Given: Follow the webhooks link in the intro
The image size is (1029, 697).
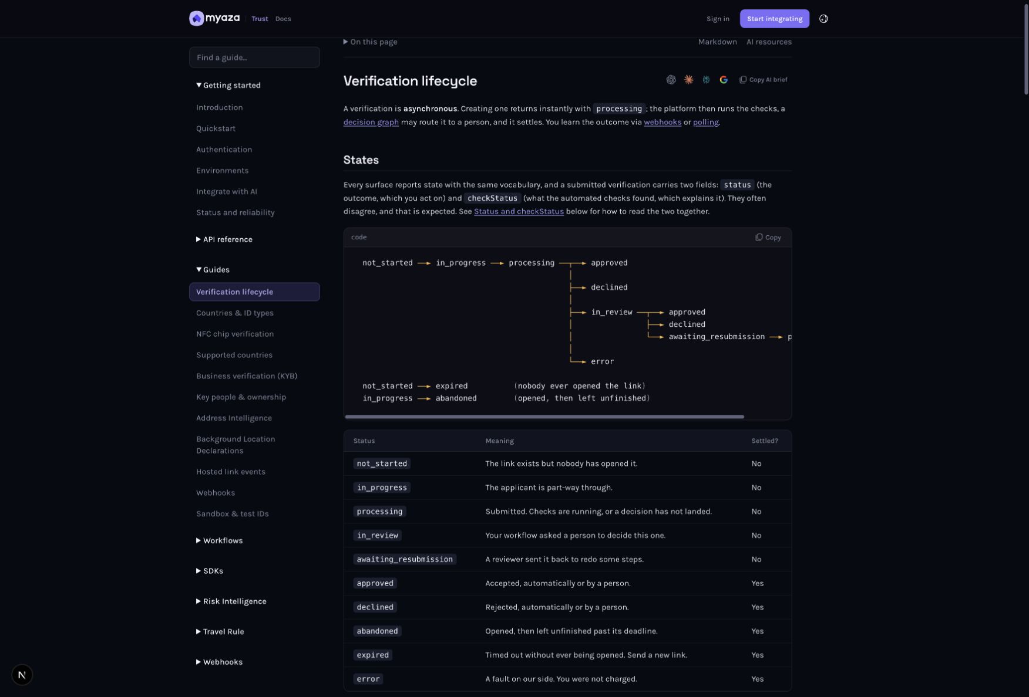Looking at the screenshot, I should (662, 122).
